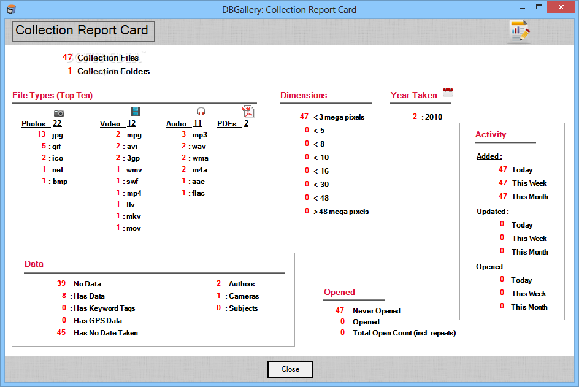The height and width of the screenshot is (387, 579).
Task: Click the 0 : Subjects row
Action: pos(237,308)
